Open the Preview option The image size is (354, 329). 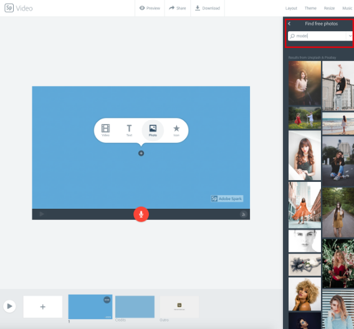point(150,8)
